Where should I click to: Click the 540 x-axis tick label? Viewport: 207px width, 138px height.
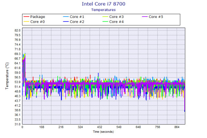(x=119, y=127)
